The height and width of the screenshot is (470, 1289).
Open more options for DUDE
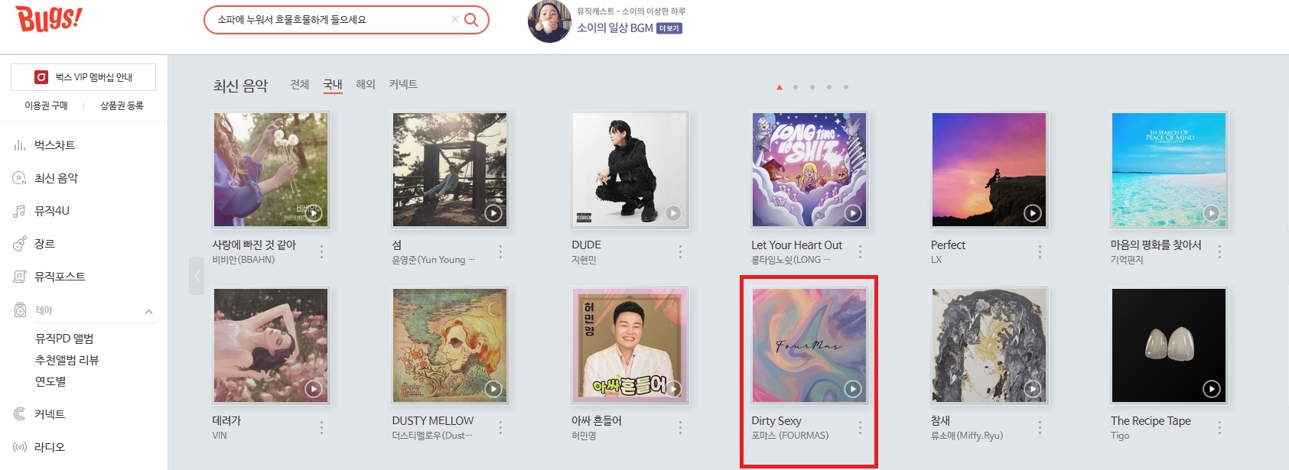coord(680,251)
